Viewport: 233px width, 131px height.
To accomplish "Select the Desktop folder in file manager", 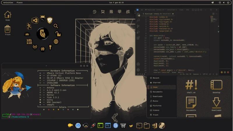I will click(x=216, y=86).
